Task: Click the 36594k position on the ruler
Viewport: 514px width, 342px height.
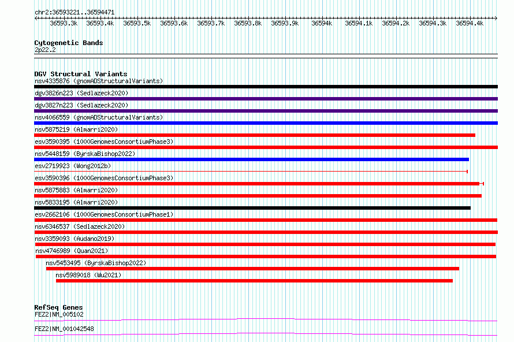Action: pyautogui.click(x=322, y=23)
